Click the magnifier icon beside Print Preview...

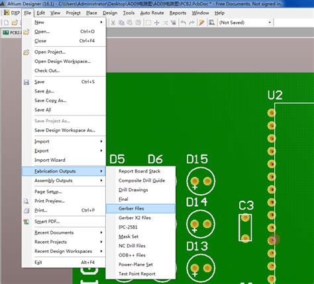coord(26,201)
